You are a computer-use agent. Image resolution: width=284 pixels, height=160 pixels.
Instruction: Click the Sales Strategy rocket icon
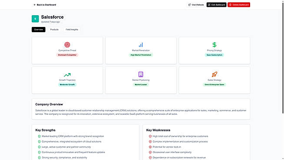(214, 74)
